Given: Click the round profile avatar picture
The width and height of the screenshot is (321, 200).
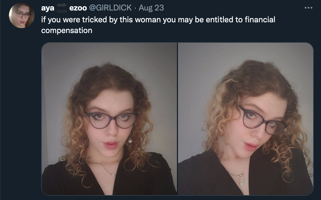Looking at the screenshot, I should point(22,16).
